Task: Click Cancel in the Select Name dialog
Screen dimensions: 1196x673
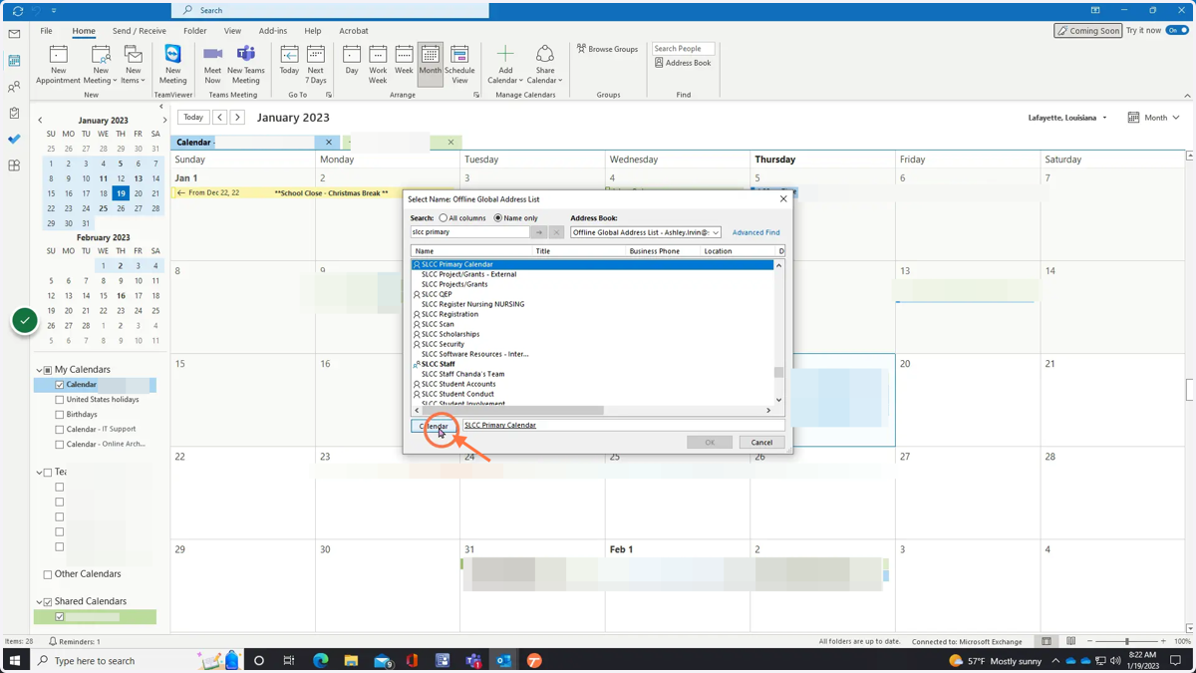Action: [761, 443]
